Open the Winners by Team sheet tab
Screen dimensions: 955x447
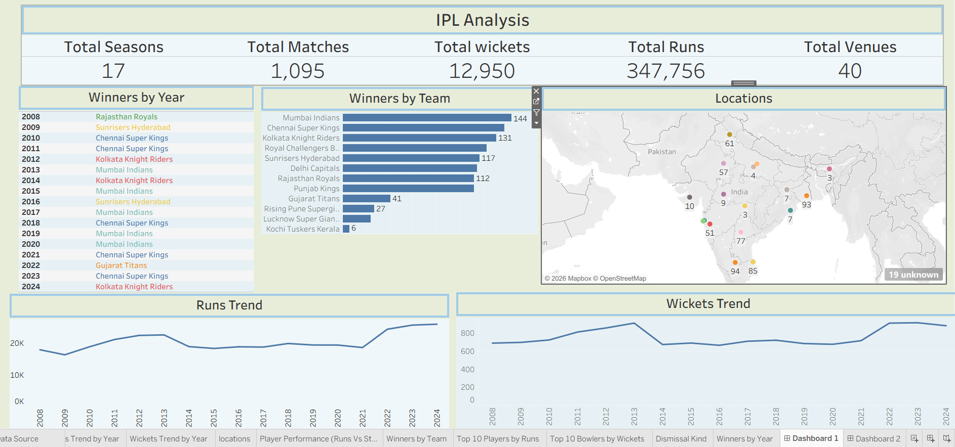pos(416,438)
